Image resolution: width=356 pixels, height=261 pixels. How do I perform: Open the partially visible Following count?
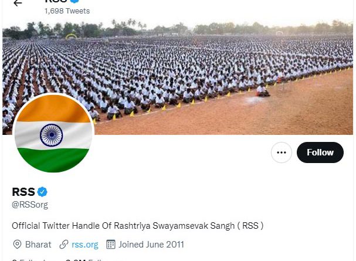tap(36, 260)
